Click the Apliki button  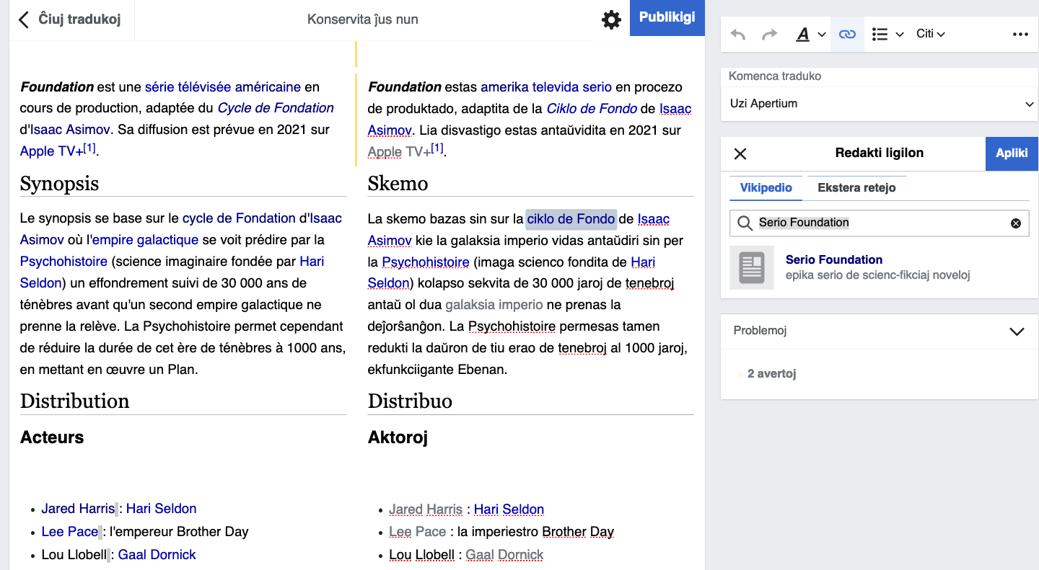[x=1012, y=153]
